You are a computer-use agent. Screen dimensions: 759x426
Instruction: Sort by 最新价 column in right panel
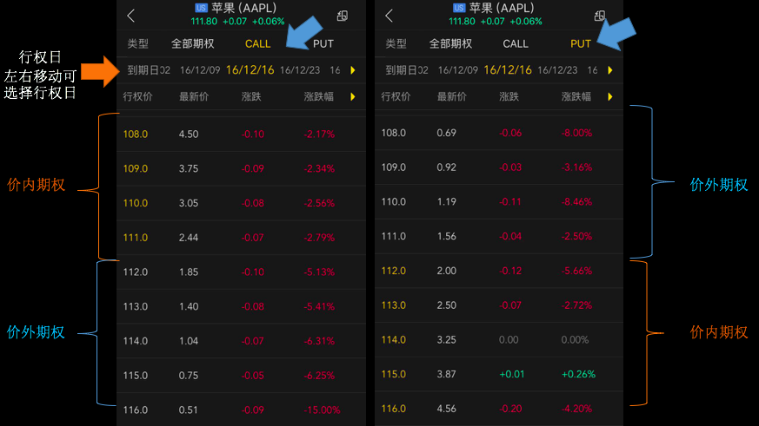click(x=451, y=97)
